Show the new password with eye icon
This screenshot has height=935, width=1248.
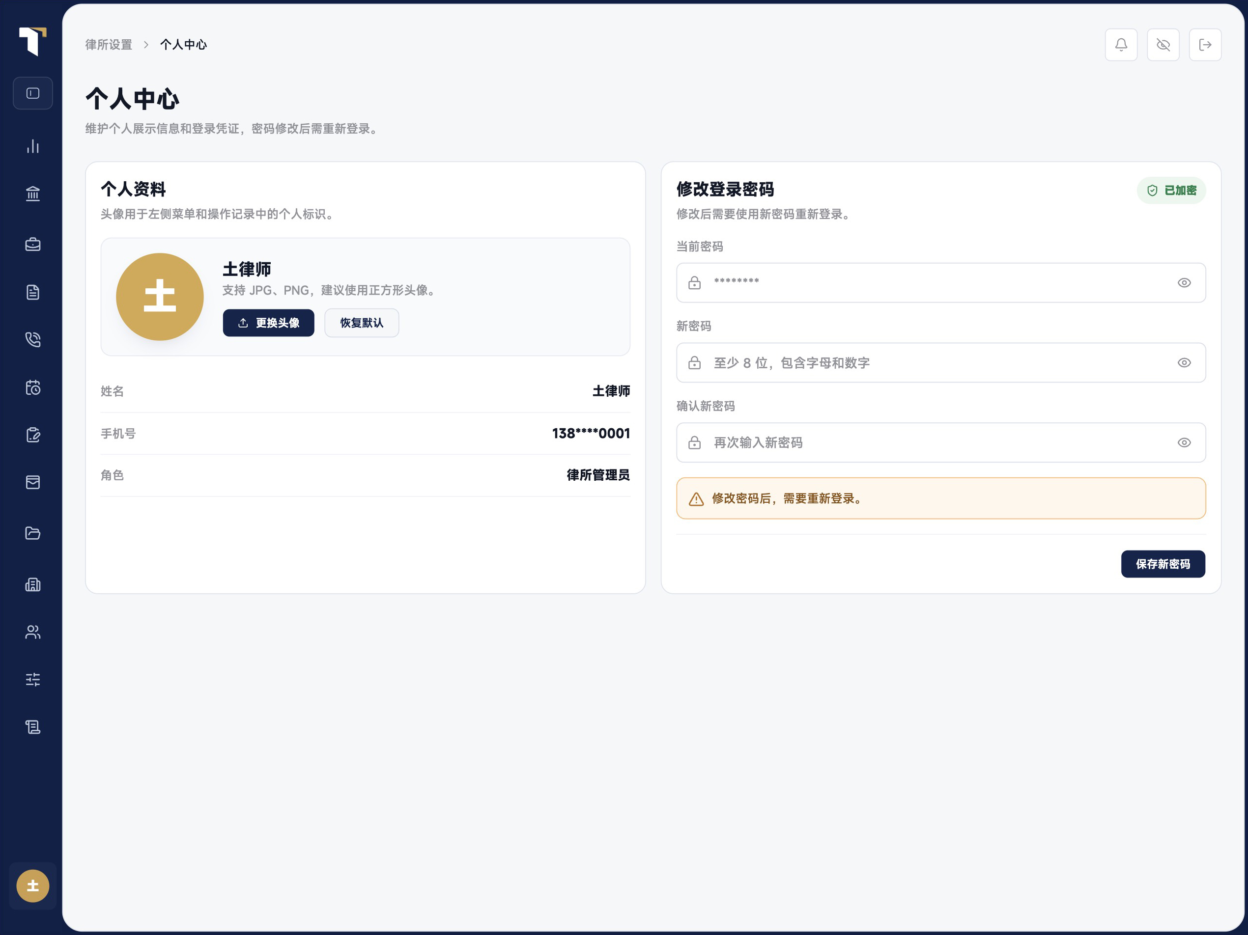[1184, 362]
